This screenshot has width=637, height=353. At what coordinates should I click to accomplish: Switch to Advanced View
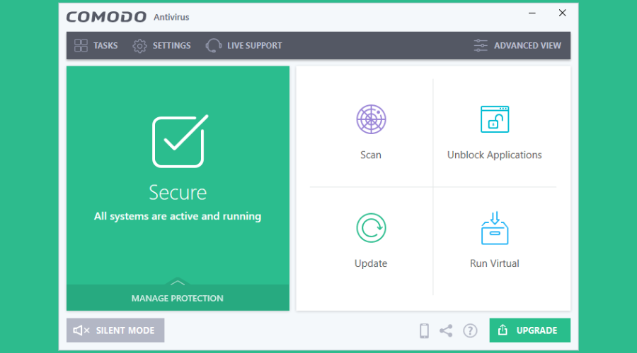click(x=517, y=45)
